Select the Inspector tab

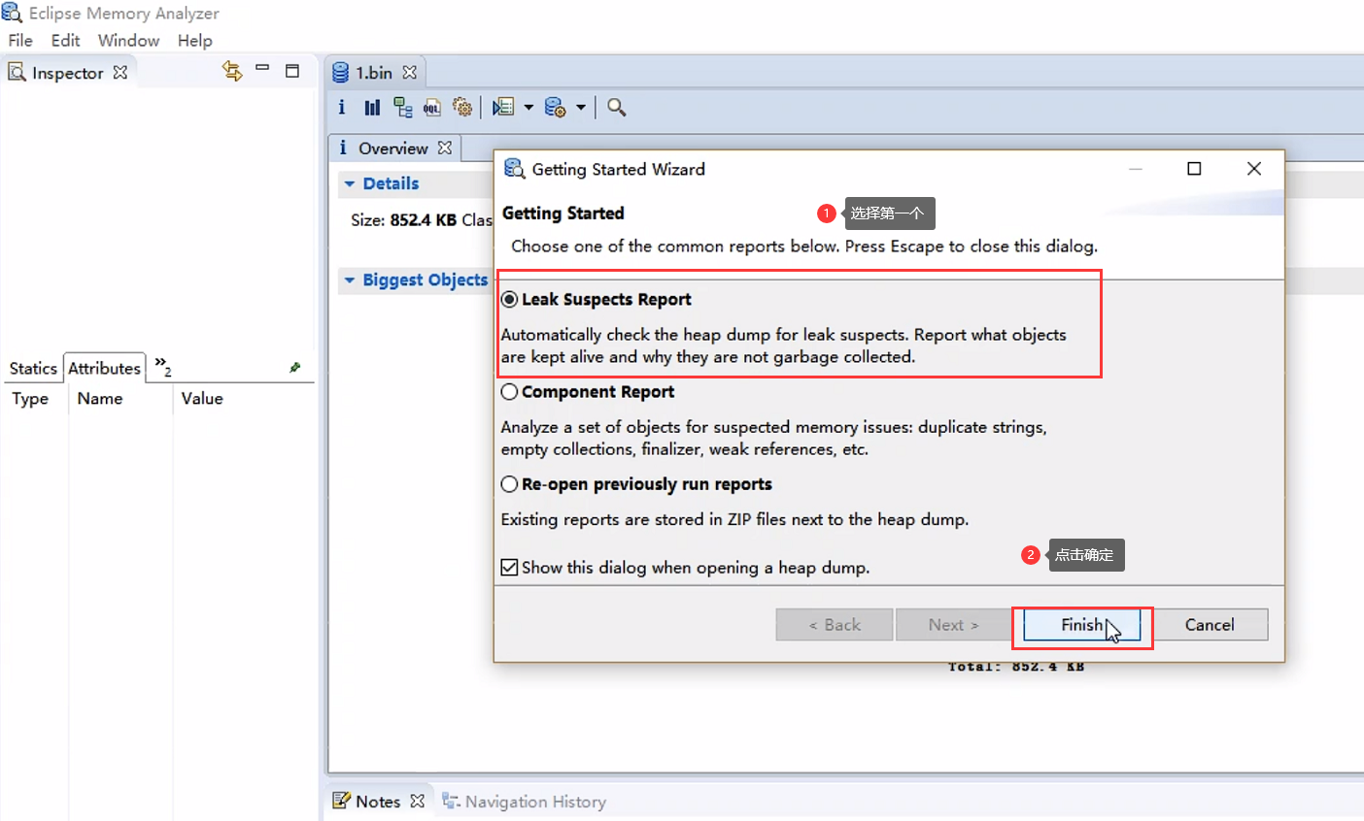(x=67, y=73)
